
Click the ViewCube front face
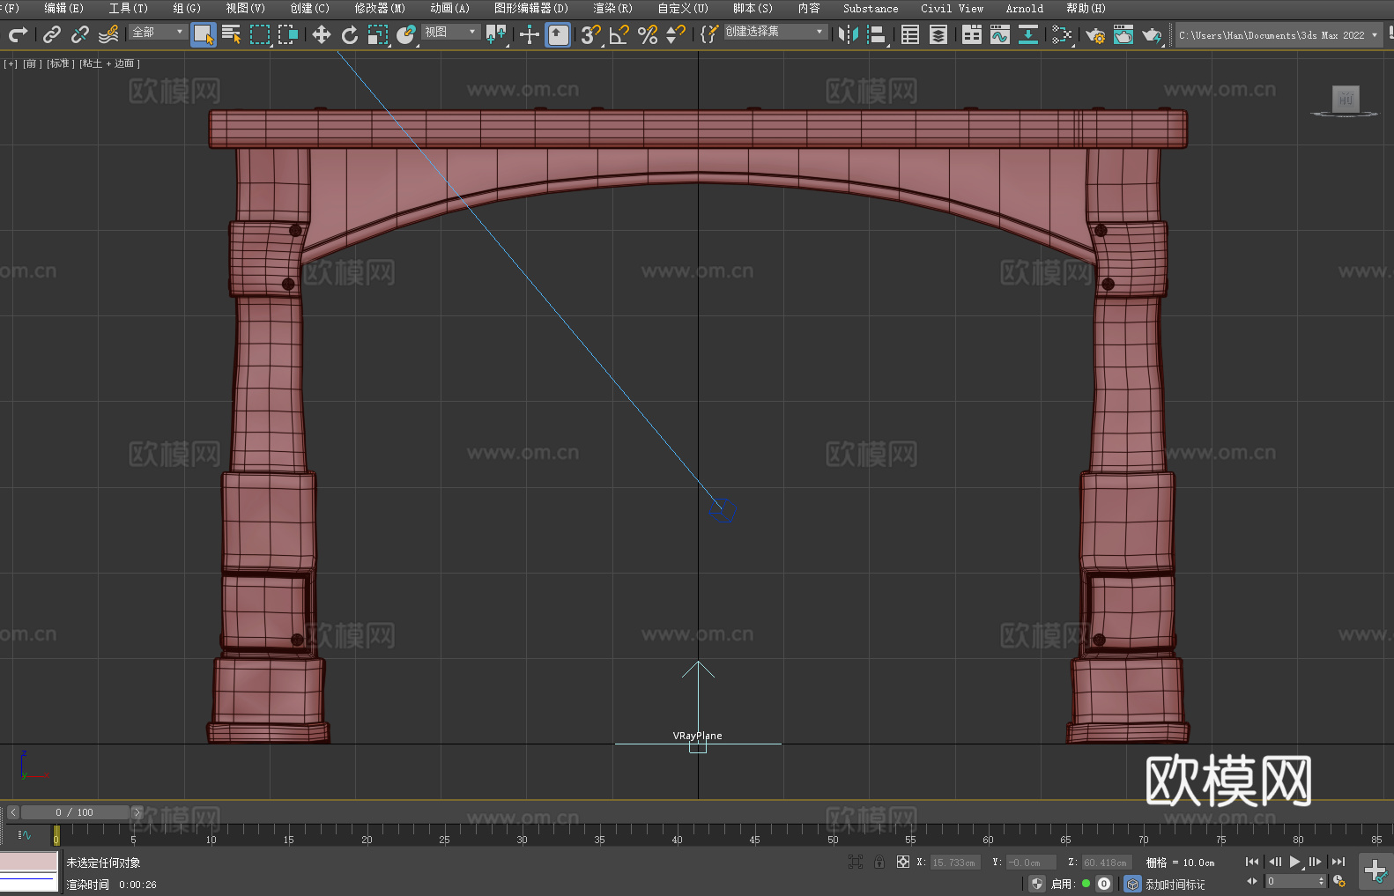tap(1346, 99)
